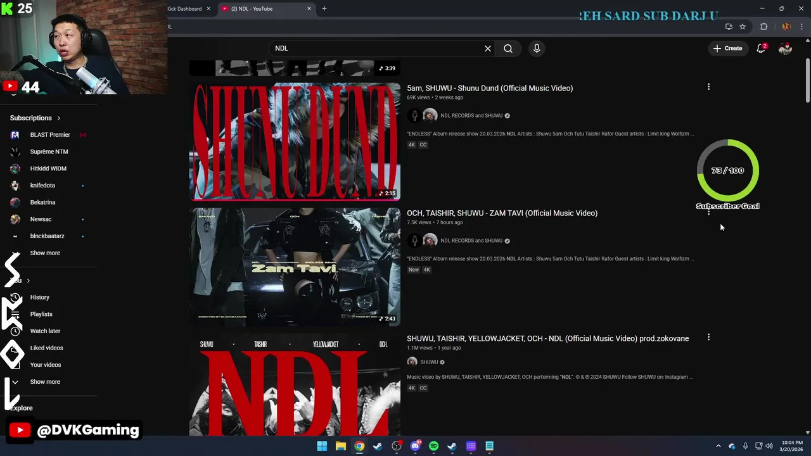Viewport: 811px width, 456px height.
Task: Bookmark this page with the star icon
Action: (x=743, y=27)
